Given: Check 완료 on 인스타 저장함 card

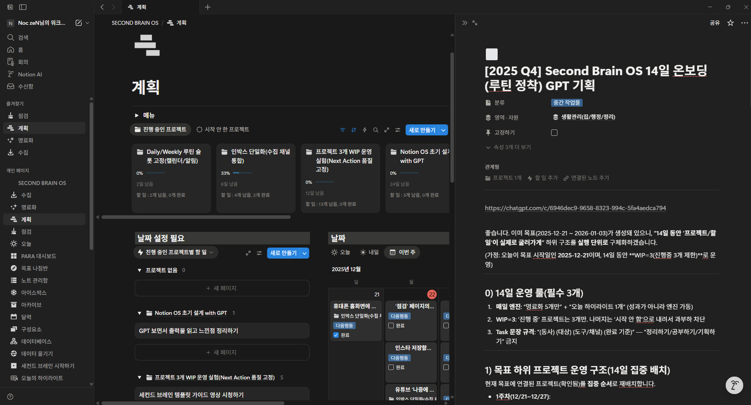Looking at the screenshot, I should (391, 367).
